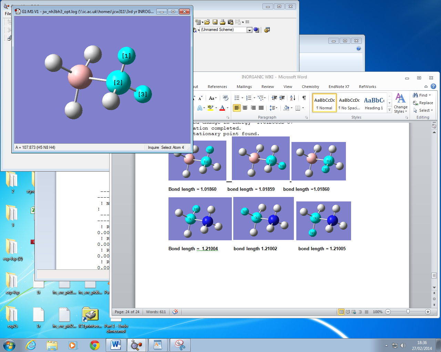The image size is (441, 352).
Task: Click the proofing errors icon in status bar
Action: tap(175, 312)
